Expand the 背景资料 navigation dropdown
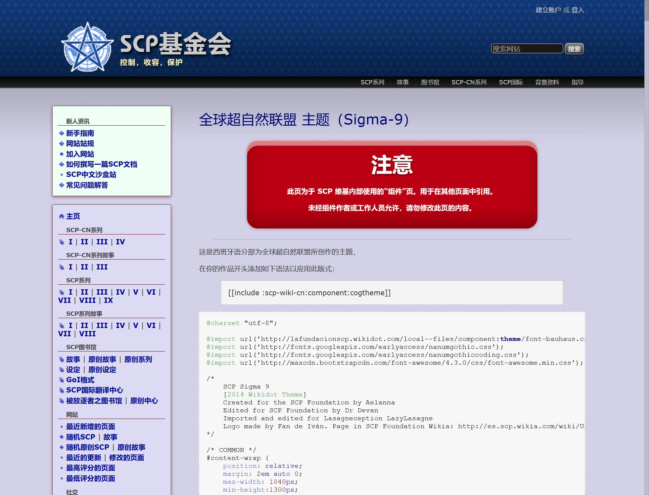The width and height of the screenshot is (649, 495). tap(547, 82)
